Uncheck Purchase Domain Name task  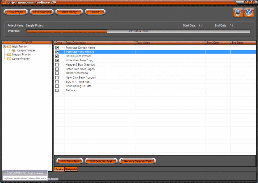point(57,48)
